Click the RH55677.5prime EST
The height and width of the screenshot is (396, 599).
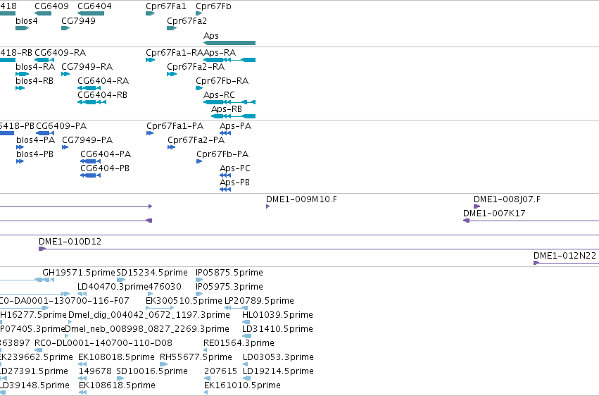click(163, 365)
